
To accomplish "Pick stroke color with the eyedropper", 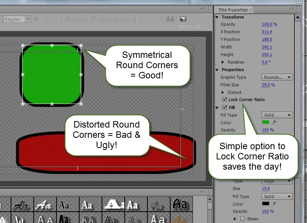I will tap(274, 204).
